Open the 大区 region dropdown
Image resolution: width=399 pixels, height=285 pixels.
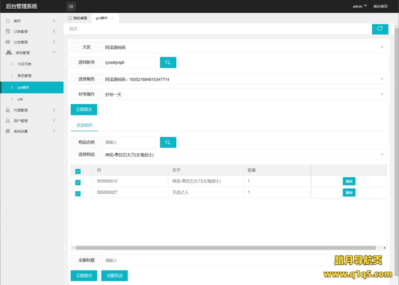244,47
